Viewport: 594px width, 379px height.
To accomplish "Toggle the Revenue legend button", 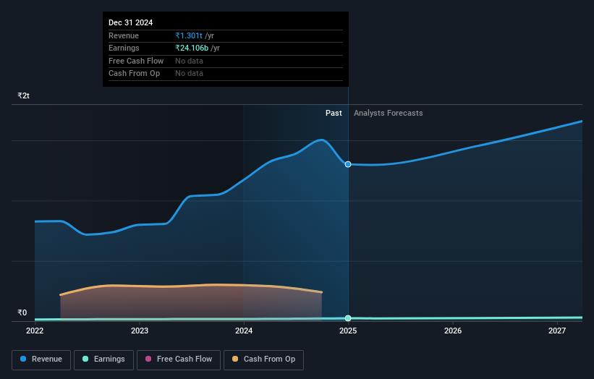I will (41, 359).
